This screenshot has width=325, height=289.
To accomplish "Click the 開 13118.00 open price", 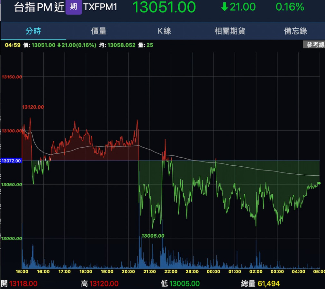I will (x=19, y=284).
